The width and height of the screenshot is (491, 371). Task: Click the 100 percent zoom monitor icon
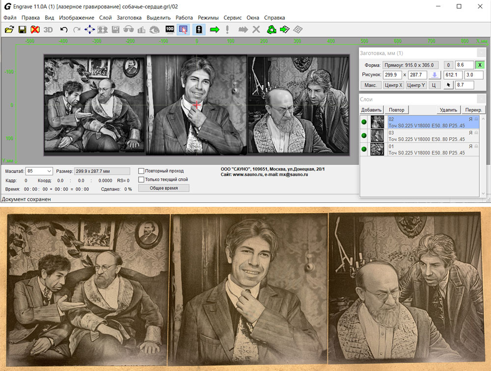pyautogui.click(x=170, y=29)
